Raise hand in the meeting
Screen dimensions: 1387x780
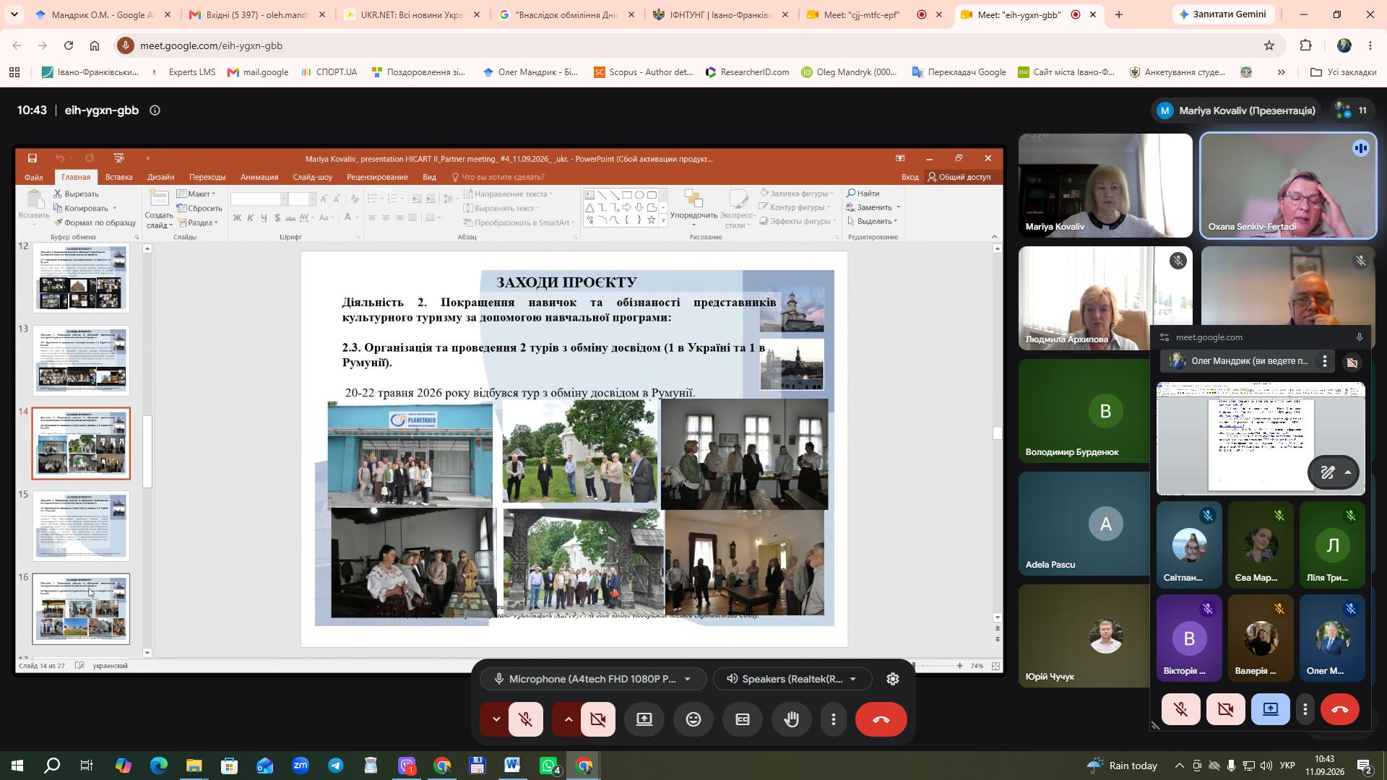[x=792, y=719]
